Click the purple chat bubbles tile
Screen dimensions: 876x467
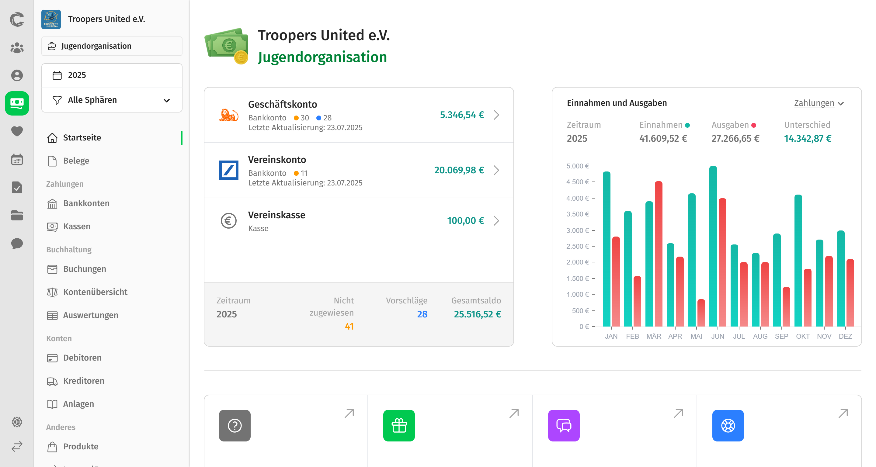[564, 425]
